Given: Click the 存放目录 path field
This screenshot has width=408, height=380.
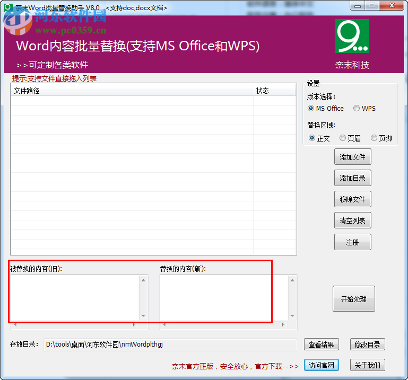Looking at the screenshot, I should click(170, 344).
